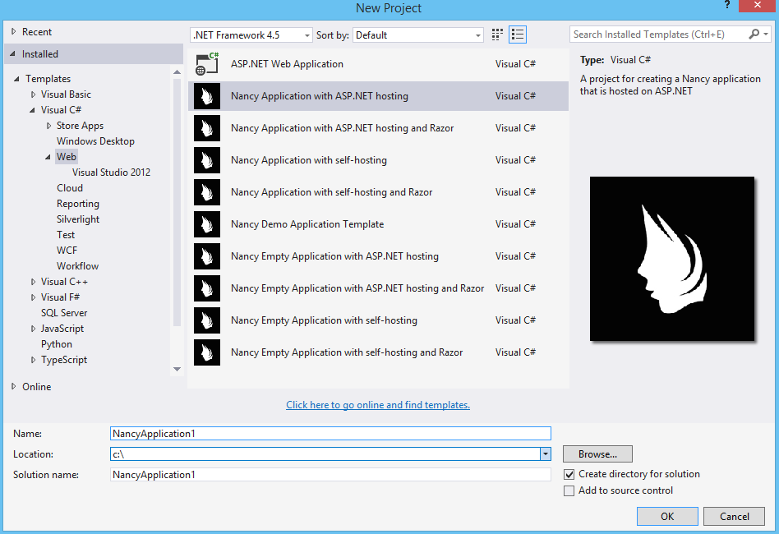Click the Browse... button
The image size is (779, 534).
pos(597,454)
